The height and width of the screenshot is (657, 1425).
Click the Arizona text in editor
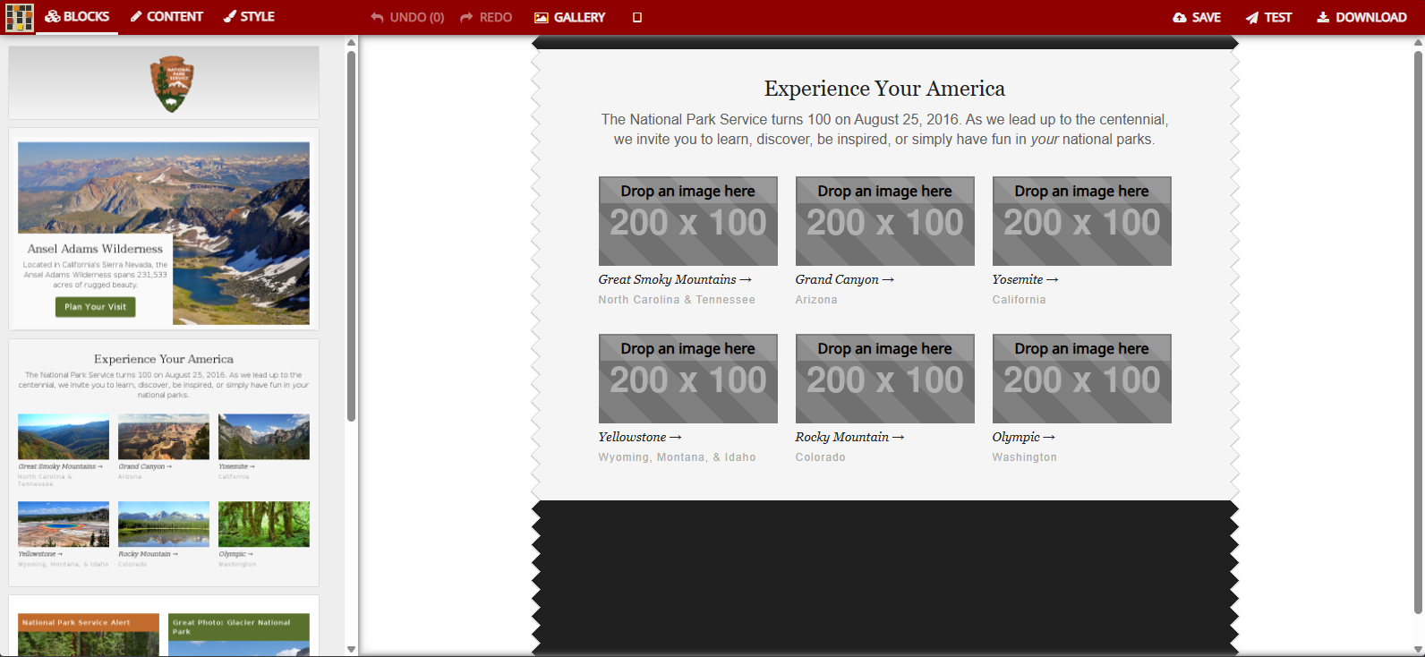tap(816, 300)
